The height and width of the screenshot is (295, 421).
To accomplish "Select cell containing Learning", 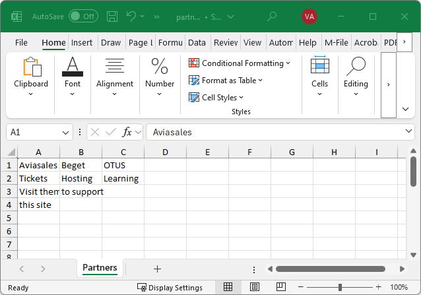I will click(123, 178).
